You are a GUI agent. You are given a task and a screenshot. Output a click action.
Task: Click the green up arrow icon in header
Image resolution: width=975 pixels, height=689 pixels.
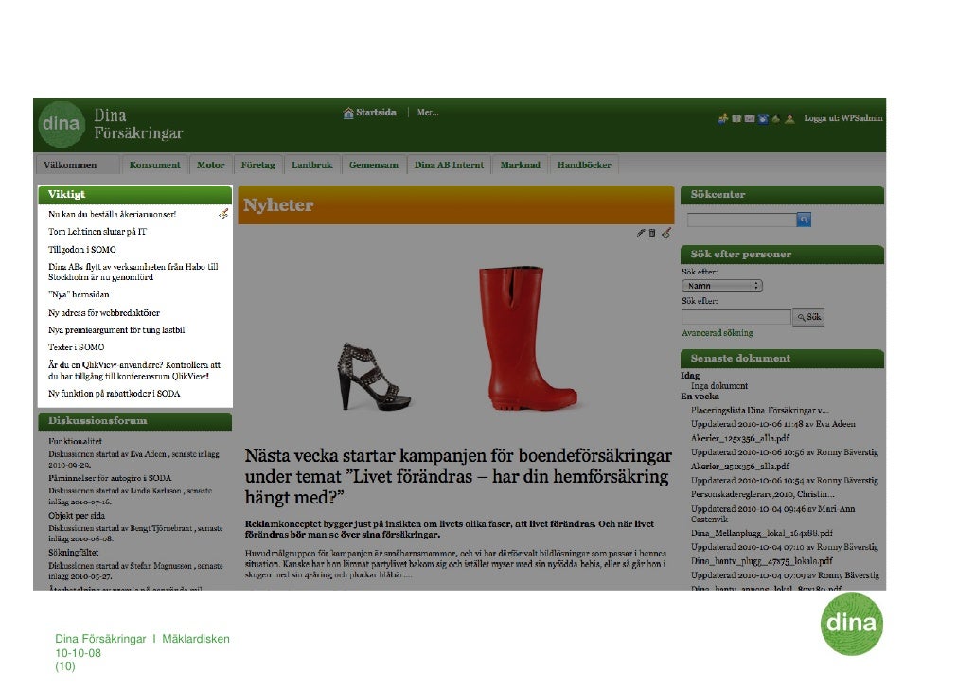pos(776,118)
